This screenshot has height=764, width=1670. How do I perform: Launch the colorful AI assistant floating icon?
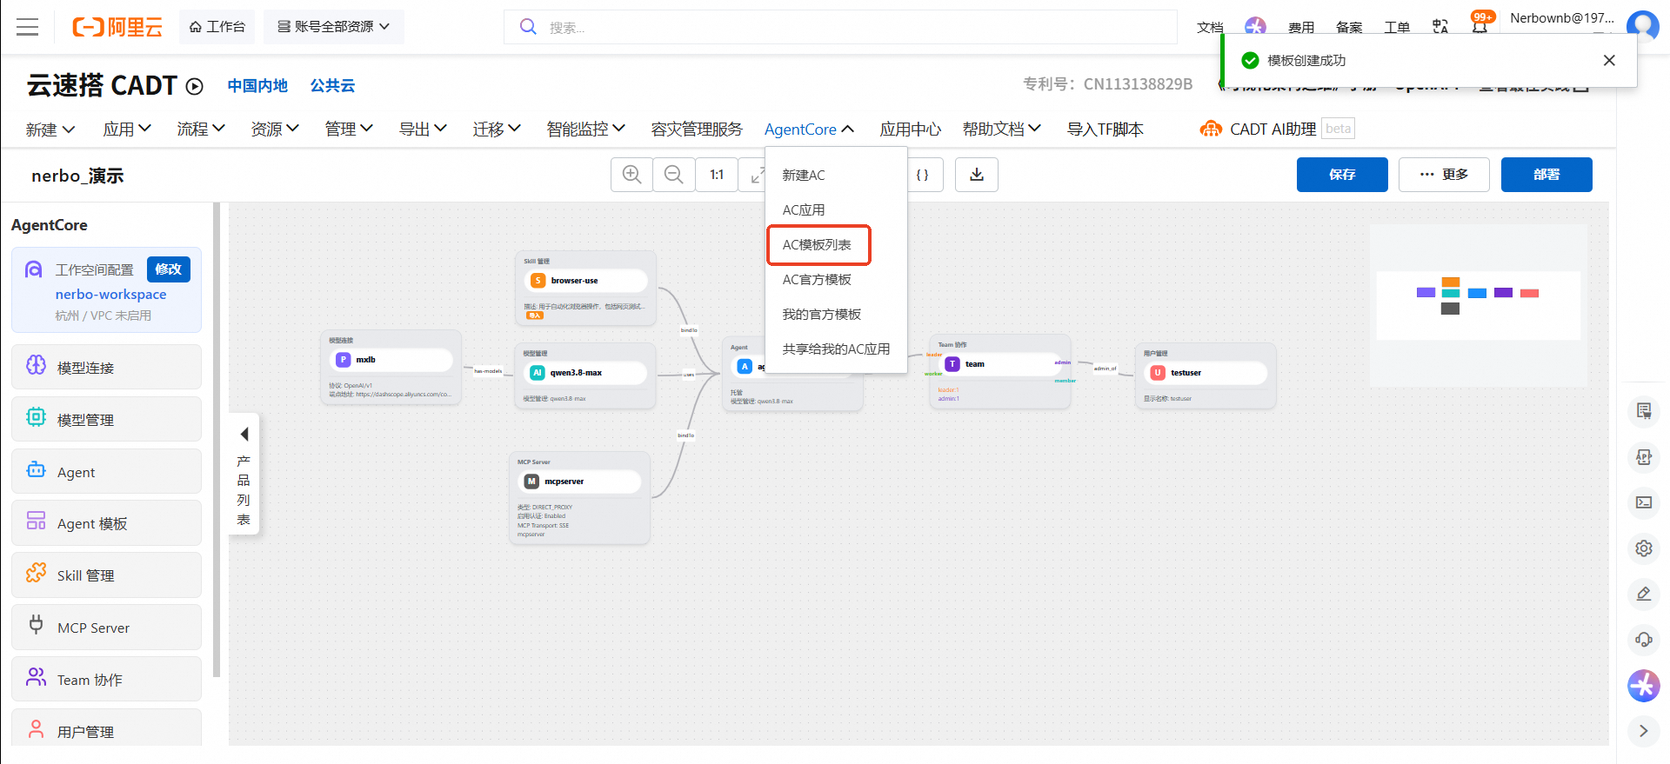point(1644,686)
